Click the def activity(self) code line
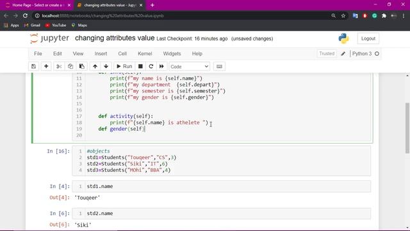Image resolution: width=410 pixels, height=231 pixels. click(x=126, y=116)
